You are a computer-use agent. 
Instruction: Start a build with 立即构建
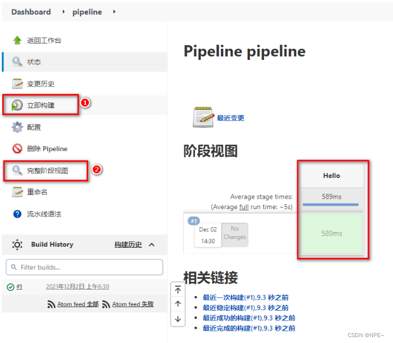(41, 105)
